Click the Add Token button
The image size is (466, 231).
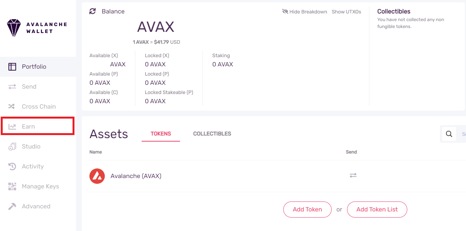pyautogui.click(x=307, y=210)
